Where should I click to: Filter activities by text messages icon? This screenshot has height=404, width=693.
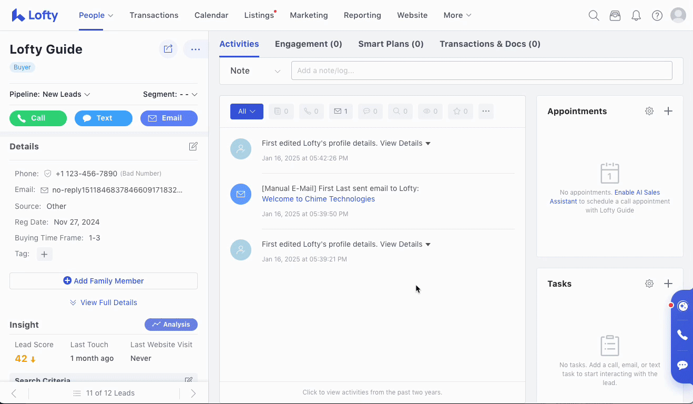(370, 112)
